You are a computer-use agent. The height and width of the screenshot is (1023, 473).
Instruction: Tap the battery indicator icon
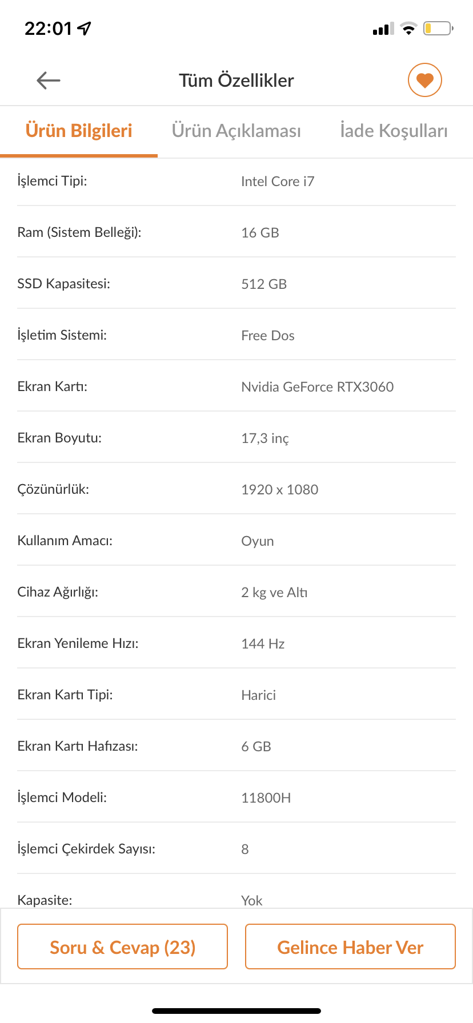point(438,29)
